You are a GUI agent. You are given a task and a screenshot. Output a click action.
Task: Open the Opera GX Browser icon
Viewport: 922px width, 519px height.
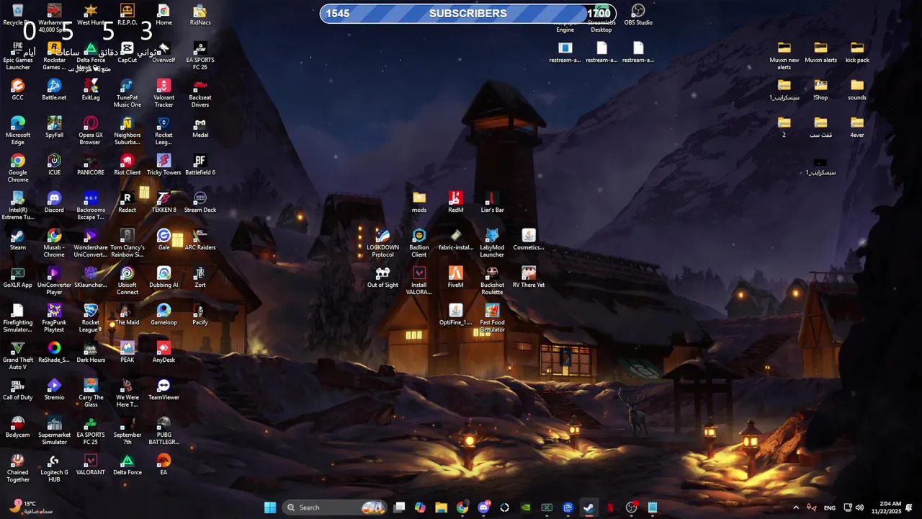point(91,130)
